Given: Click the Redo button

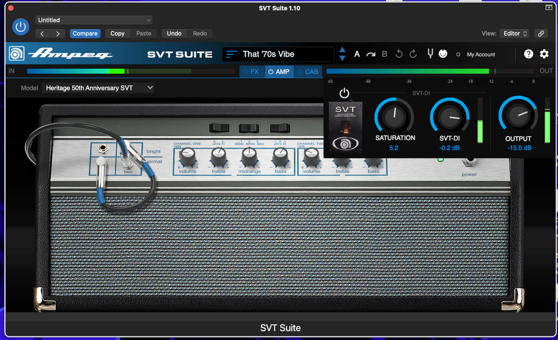Looking at the screenshot, I should (200, 34).
